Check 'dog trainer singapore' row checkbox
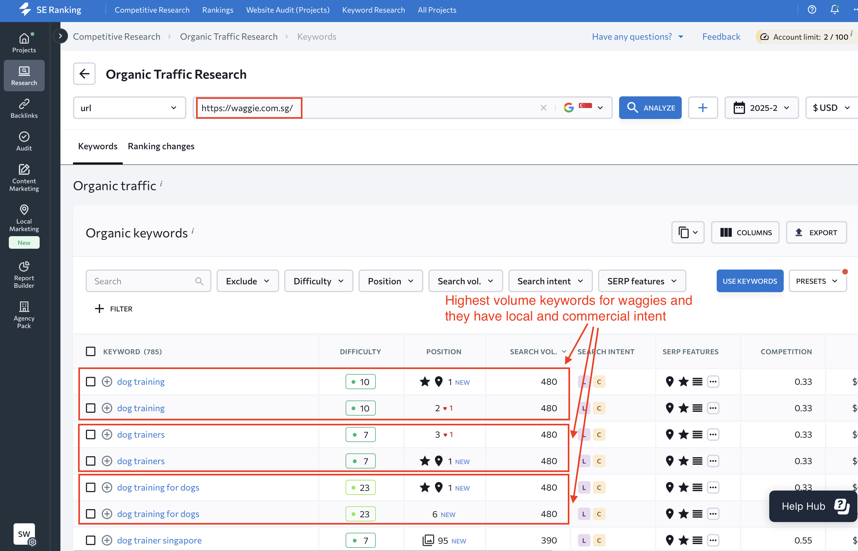Viewport: 858px width, 551px height. (90, 540)
